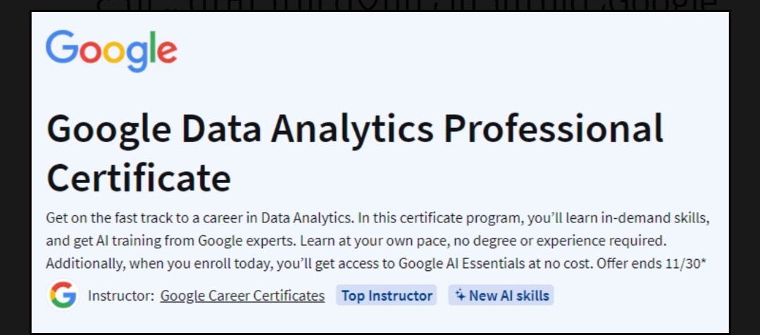Click the dark margin right of the card
This screenshot has height=335, width=760.
745,170
